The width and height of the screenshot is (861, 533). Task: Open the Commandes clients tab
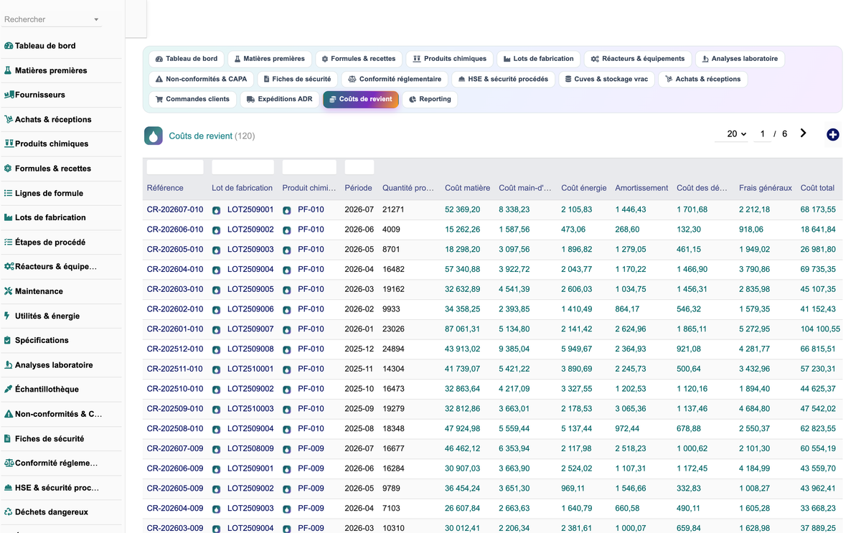coord(192,99)
